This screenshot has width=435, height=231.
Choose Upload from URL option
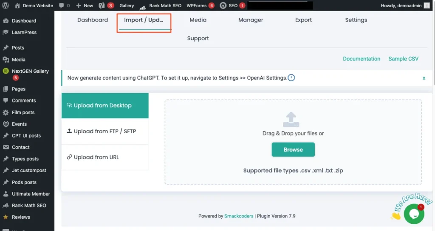[96, 157]
